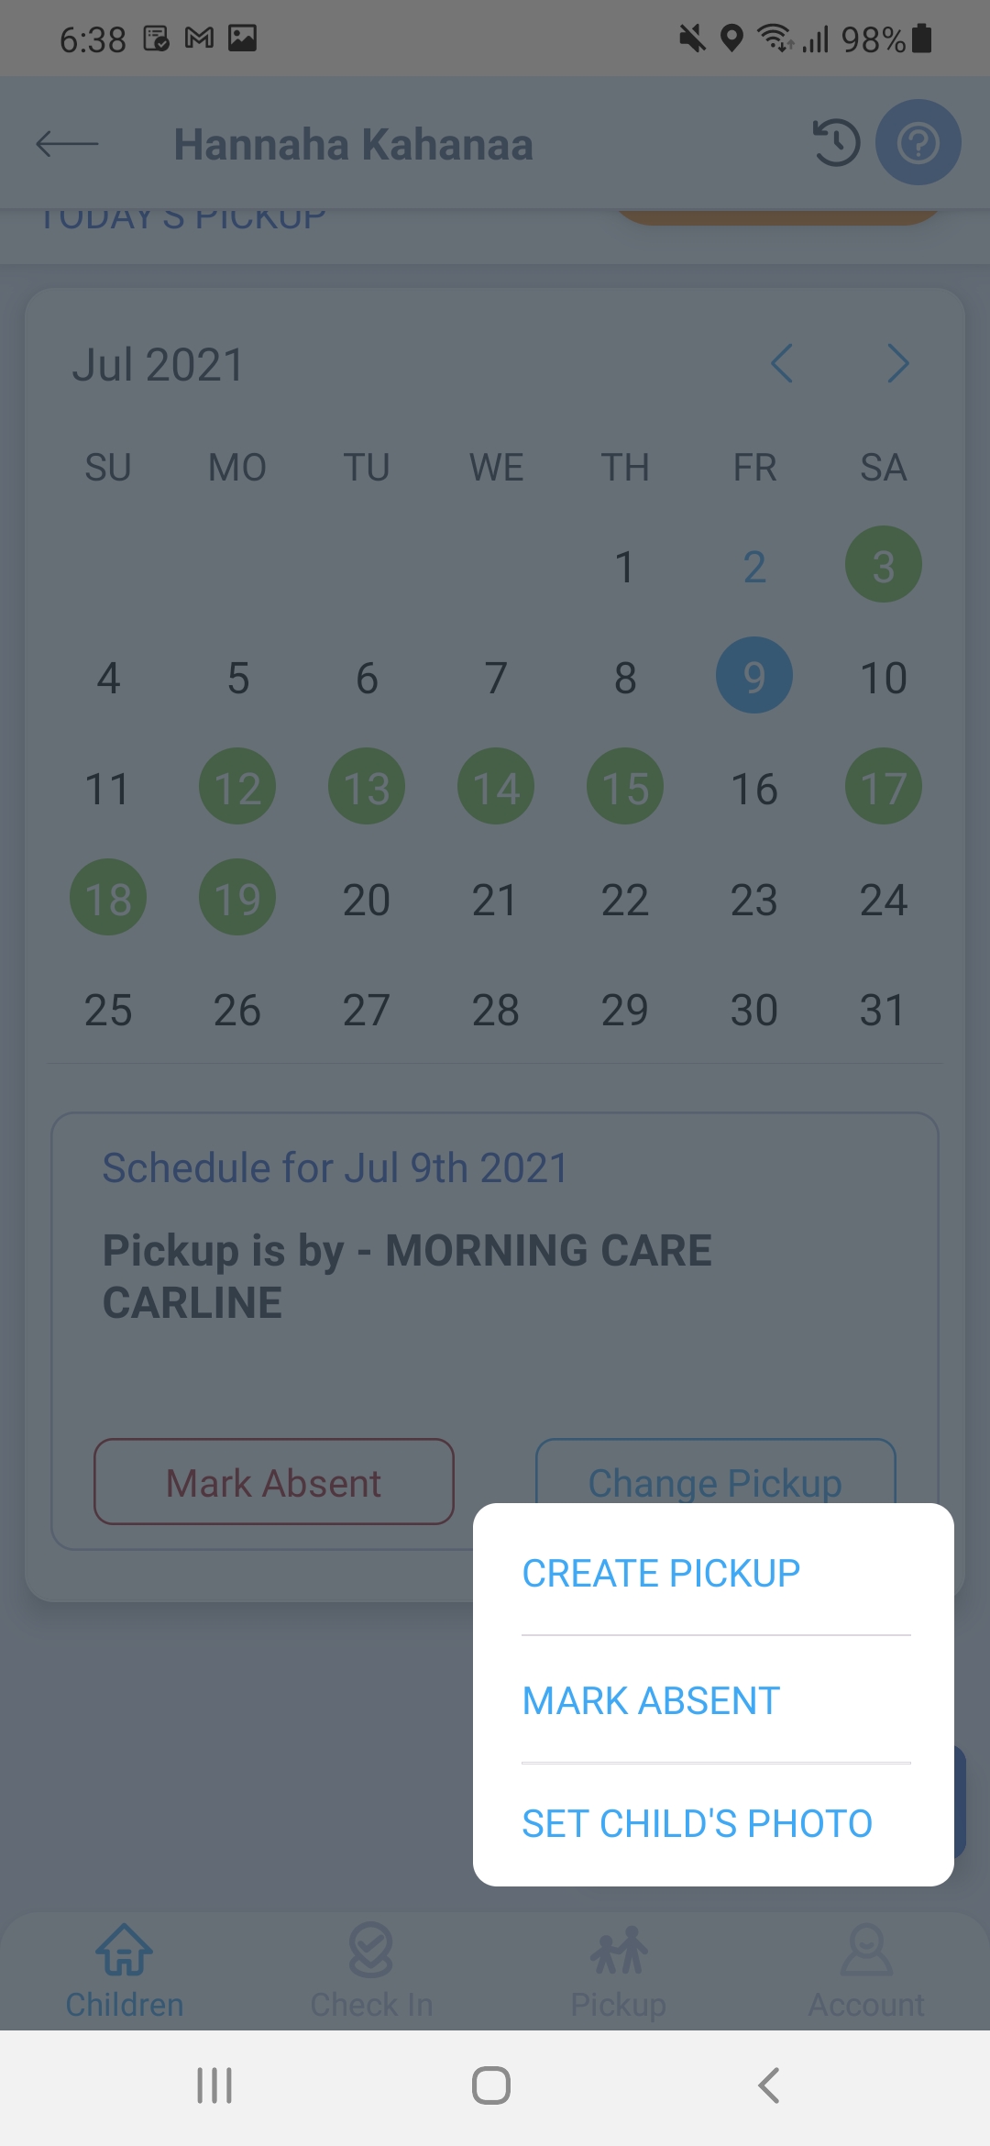Open the Children home tab
Screen dimensions: 990x2146
[x=125, y=1970]
